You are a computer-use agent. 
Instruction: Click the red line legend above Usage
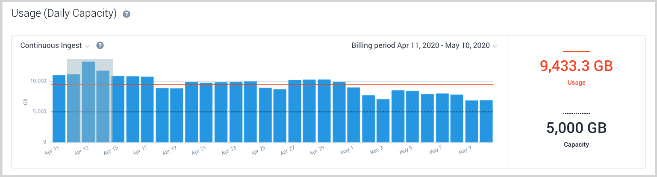tap(576, 52)
